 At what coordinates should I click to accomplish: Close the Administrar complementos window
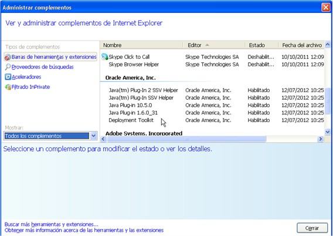[x=326, y=8]
